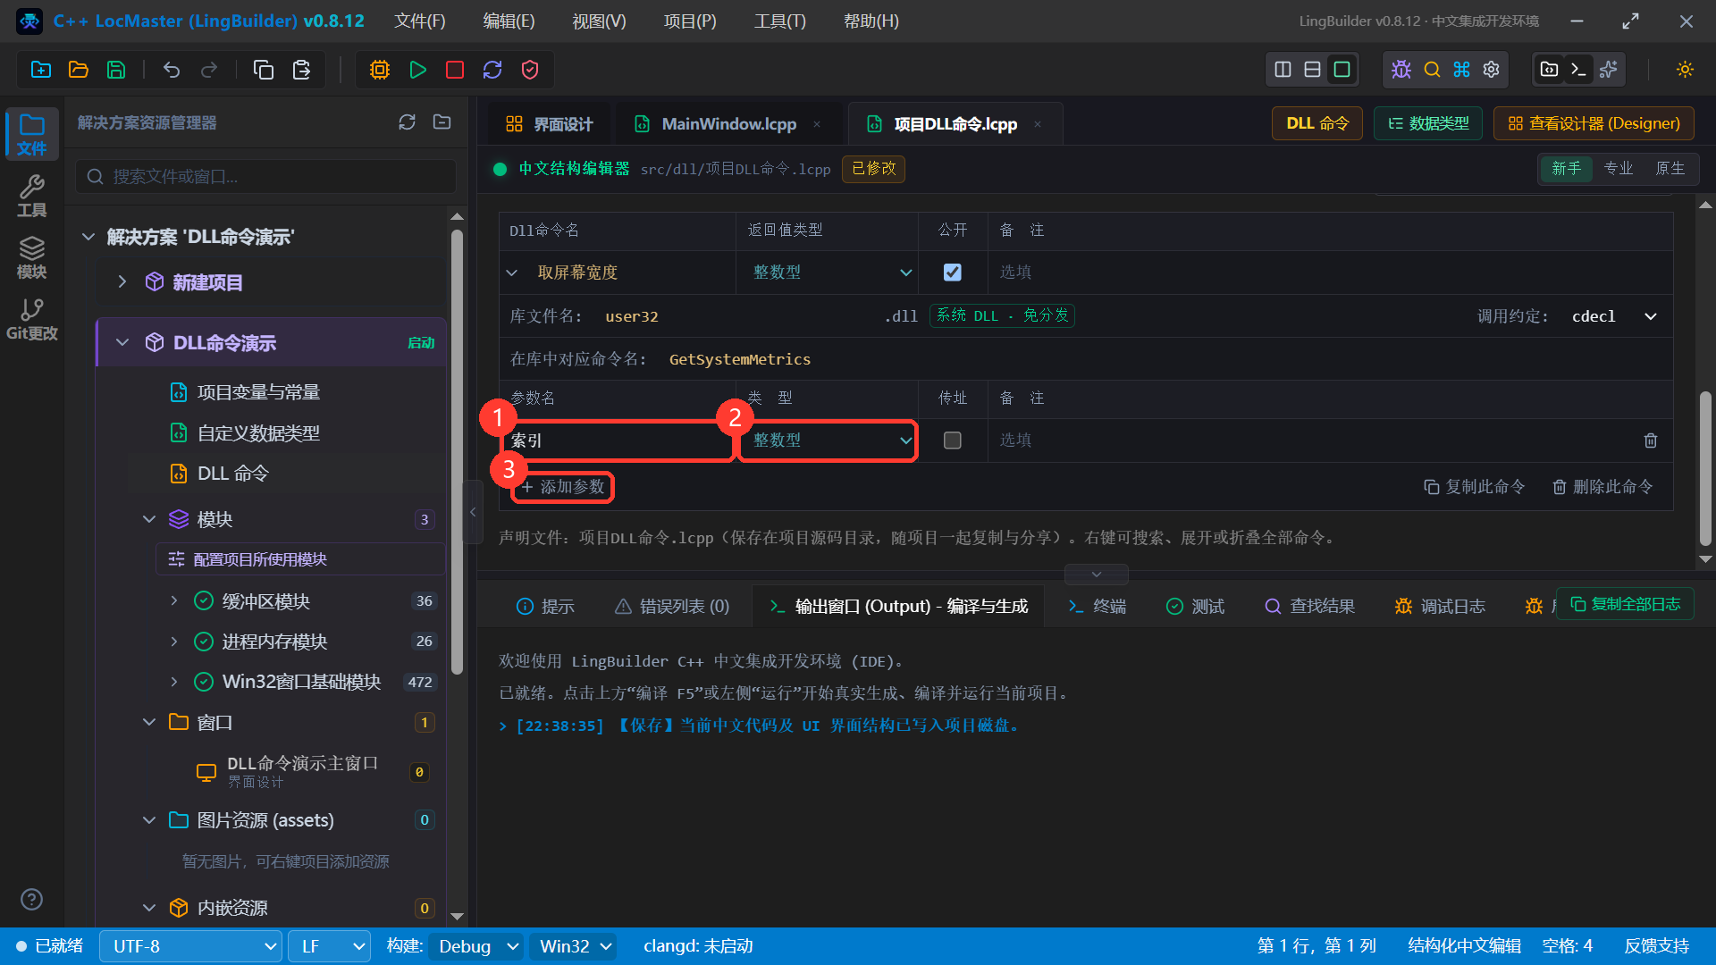Image resolution: width=1716 pixels, height=965 pixels.
Task: Delete the 索引 parameter row with the trash icon
Action: 1651,441
